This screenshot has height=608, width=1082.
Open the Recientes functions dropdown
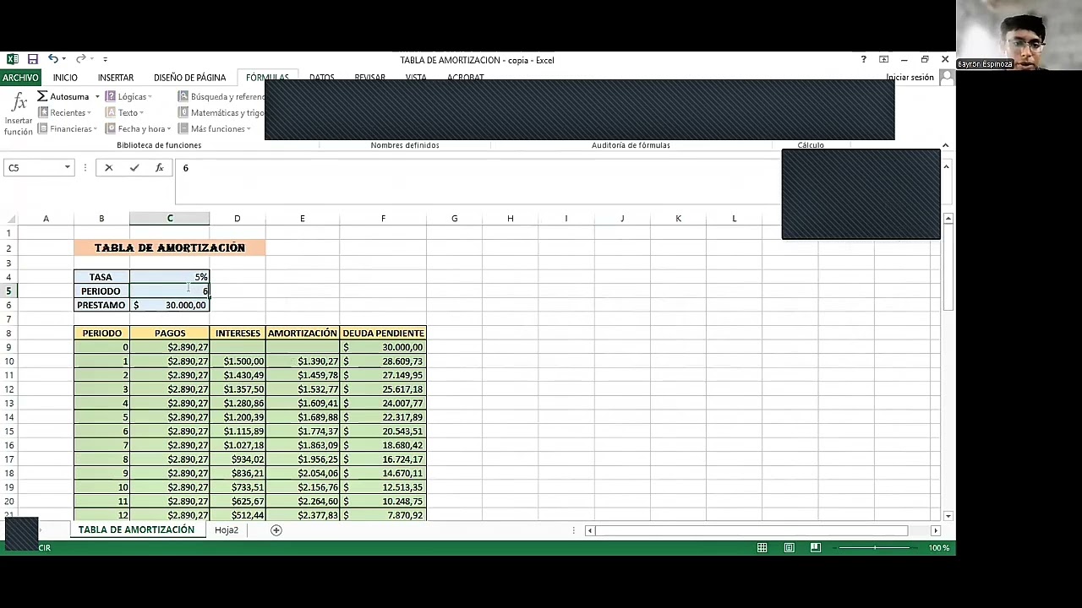64,113
